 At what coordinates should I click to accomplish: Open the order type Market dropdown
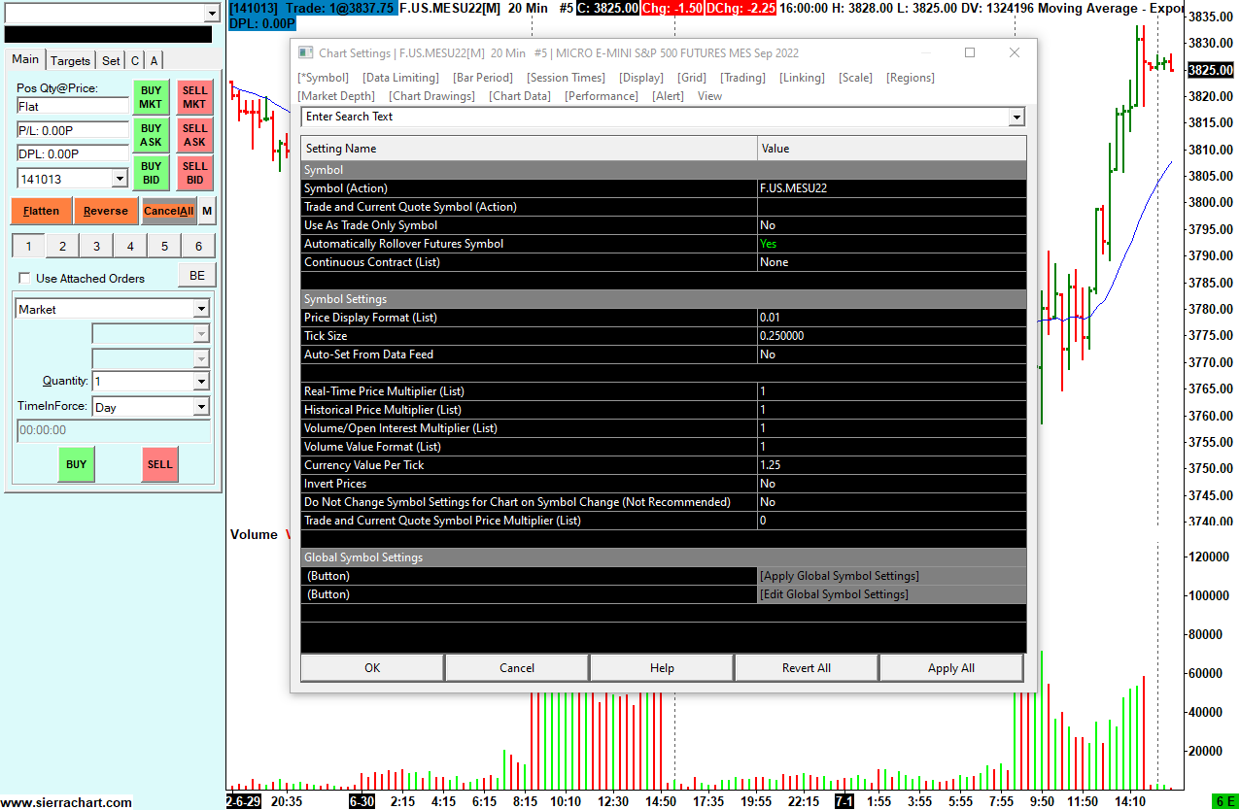tap(201, 309)
